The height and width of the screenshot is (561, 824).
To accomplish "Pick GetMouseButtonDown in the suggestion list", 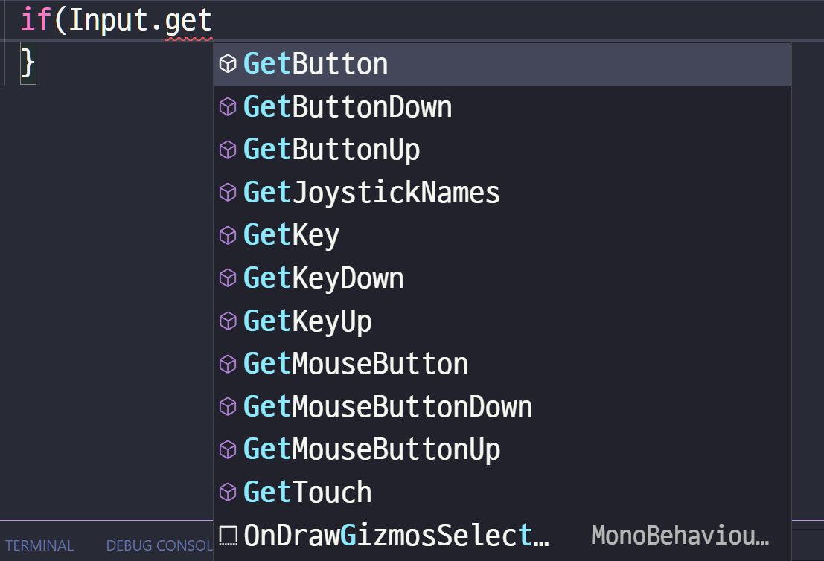I will point(388,407).
